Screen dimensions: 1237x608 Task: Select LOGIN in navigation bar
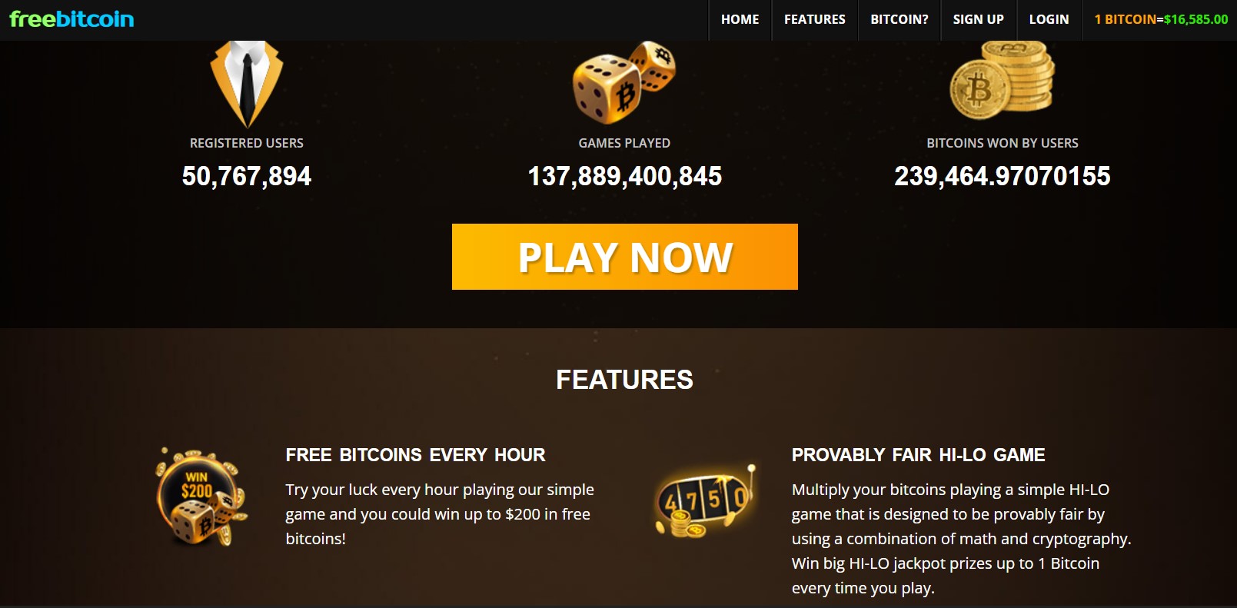[1049, 20]
